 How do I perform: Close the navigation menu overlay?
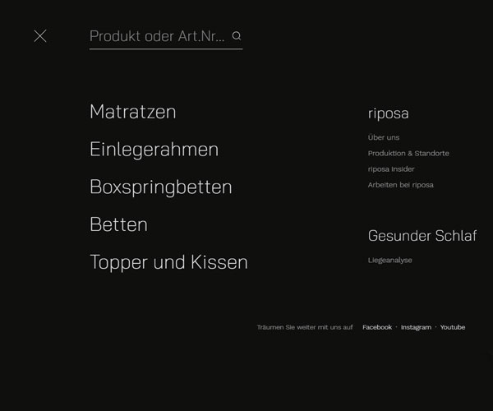tap(39, 36)
